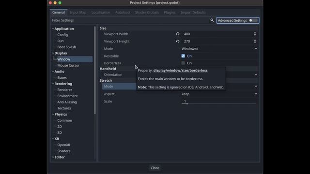Screen dimensions: 310x174
Task: Open the display/window/size/borderless property link
Action: (180, 71)
